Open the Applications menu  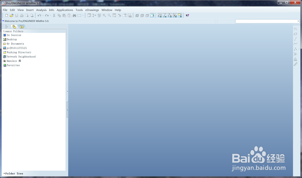click(x=65, y=10)
